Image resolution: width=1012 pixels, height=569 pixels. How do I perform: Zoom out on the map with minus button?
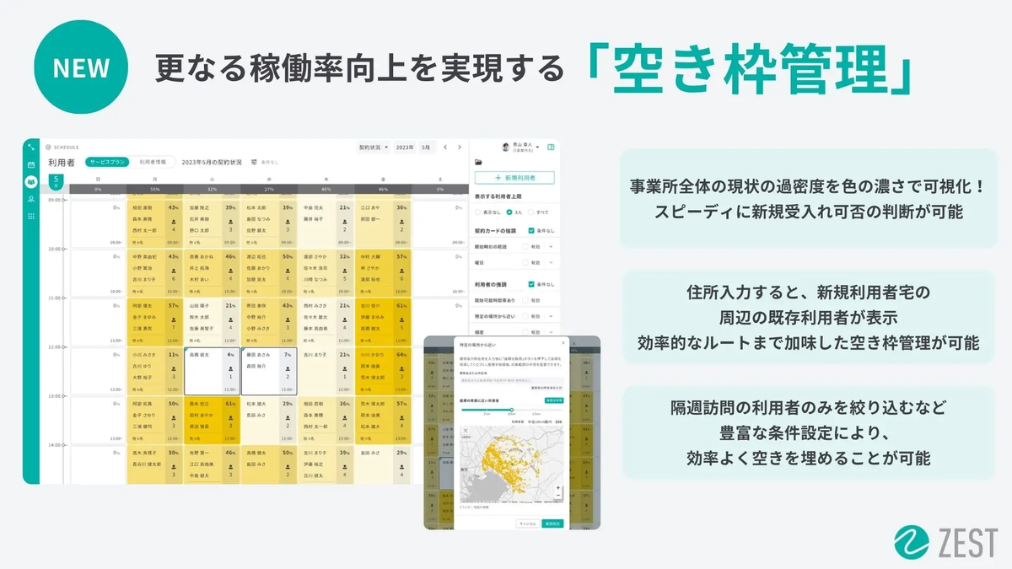click(x=558, y=496)
